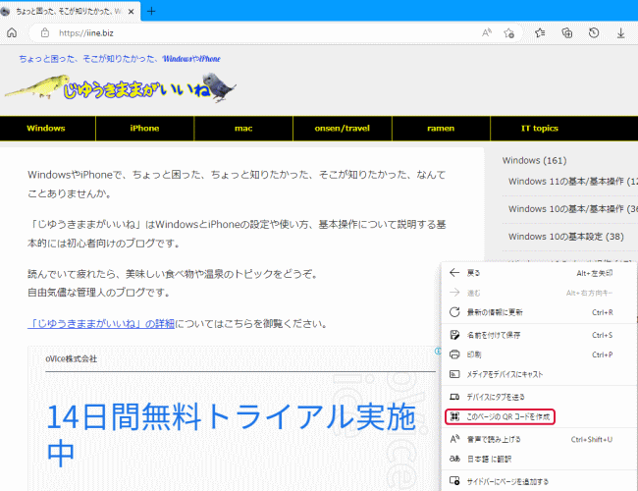Click the browser tab titled ちょっと困った
The width and height of the screenshot is (638, 491).
pos(69,12)
